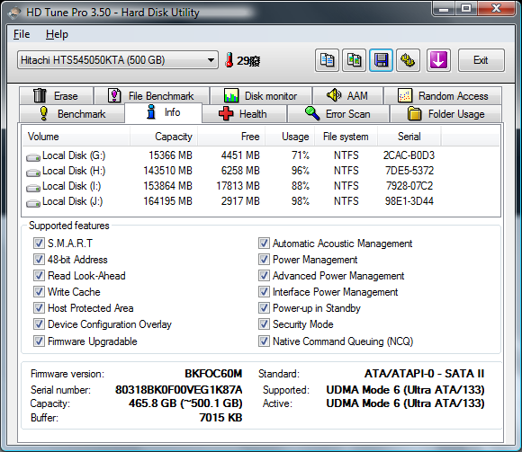Sort by the Volume column header
This screenshot has width=522, height=452.
[x=76, y=137]
